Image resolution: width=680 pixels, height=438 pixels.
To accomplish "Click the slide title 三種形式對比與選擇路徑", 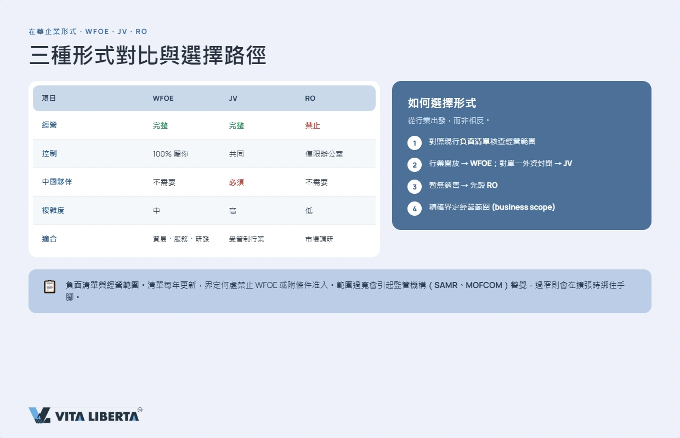I will (x=148, y=56).
